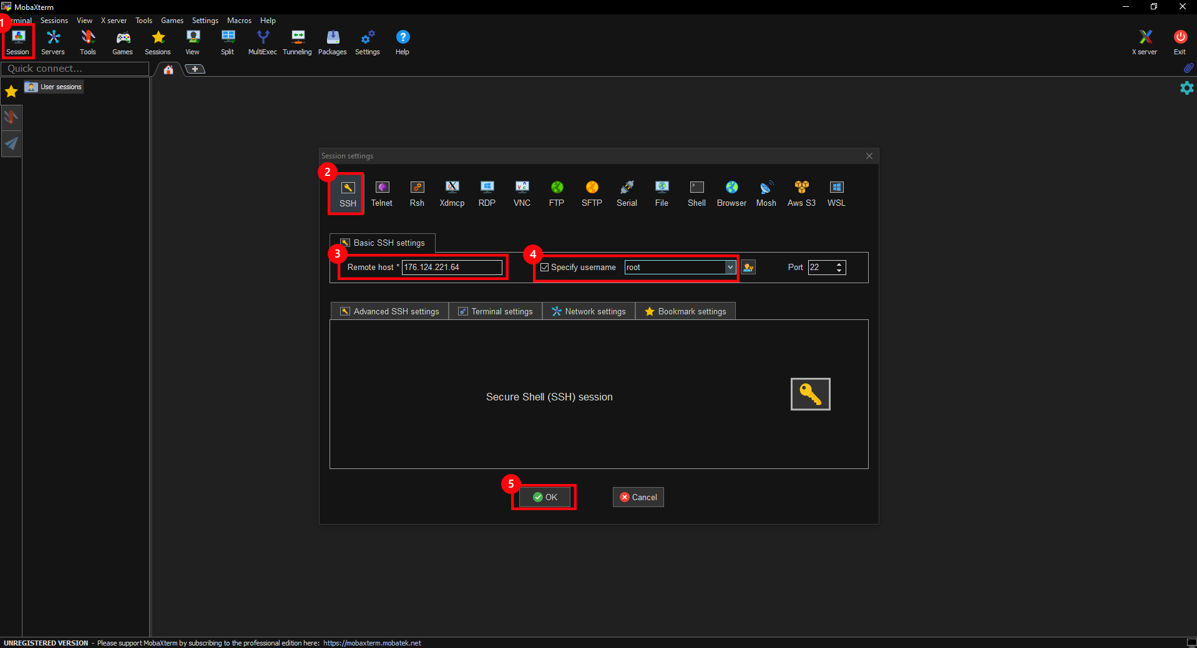
Task: Select the Browser session type
Action: [731, 194]
